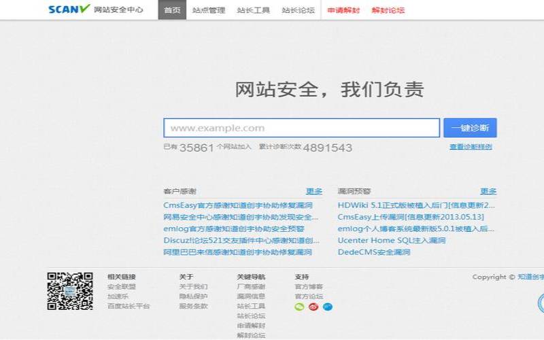Image resolution: width=544 pixels, height=340 pixels.
Task: Focus the www.example.com URL input field
Action: point(301,128)
